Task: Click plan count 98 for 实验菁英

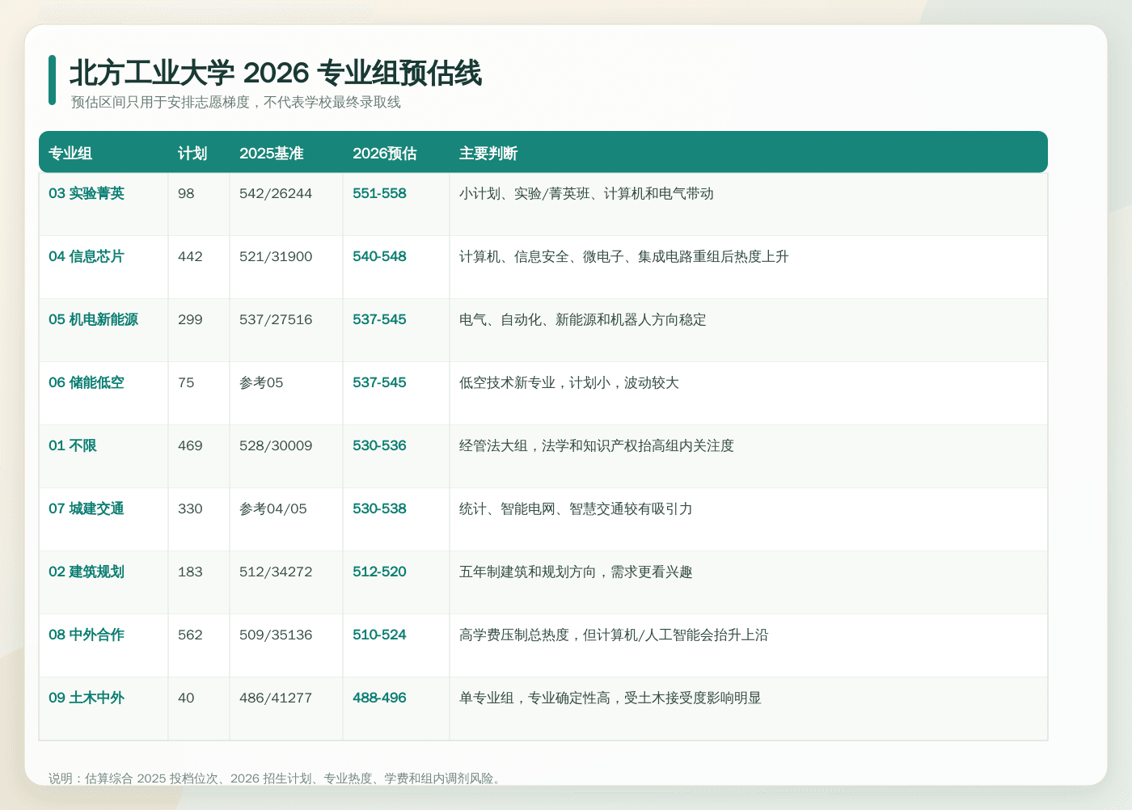Action: point(186,193)
